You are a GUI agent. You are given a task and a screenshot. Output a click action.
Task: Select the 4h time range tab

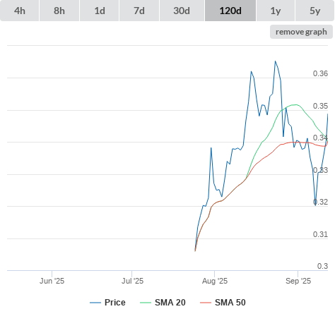tap(20, 11)
